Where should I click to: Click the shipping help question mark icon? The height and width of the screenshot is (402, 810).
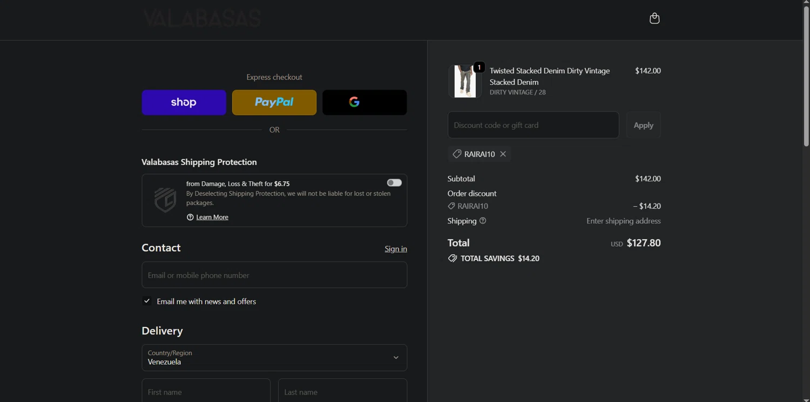(x=483, y=221)
